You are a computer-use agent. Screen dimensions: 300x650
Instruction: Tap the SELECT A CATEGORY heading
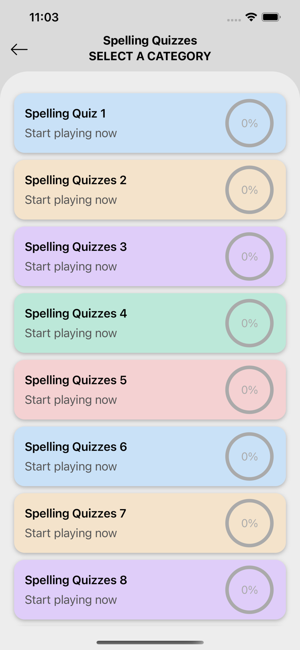pyautogui.click(x=150, y=56)
